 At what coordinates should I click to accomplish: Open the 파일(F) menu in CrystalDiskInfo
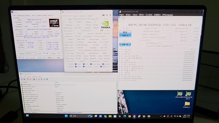pos(122,15)
